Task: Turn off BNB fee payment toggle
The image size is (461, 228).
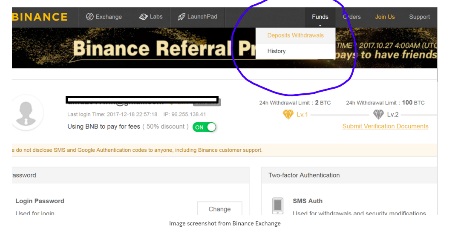Action: coord(205,127)
